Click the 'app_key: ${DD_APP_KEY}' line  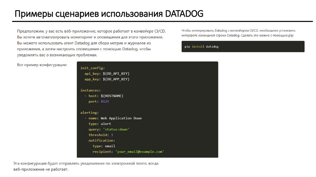[x=107, y=79]
